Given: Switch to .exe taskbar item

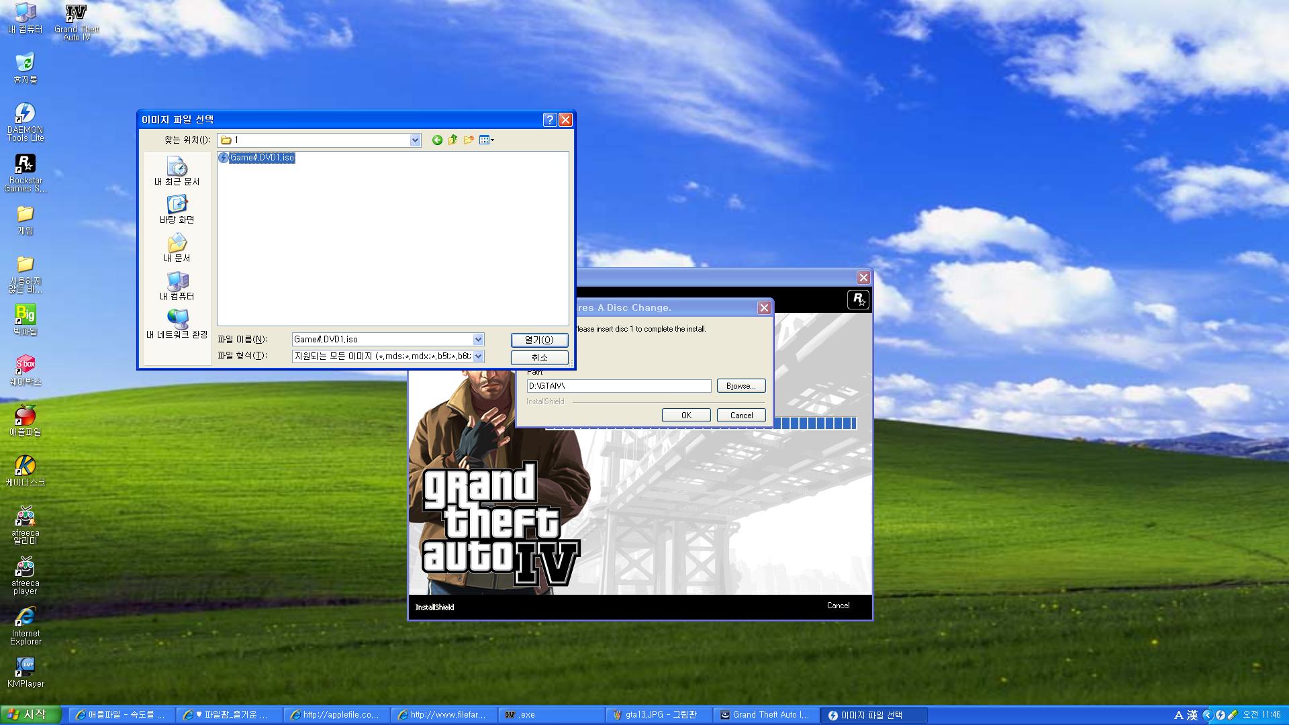Looking at the screenshot, I should click(551, 715).
